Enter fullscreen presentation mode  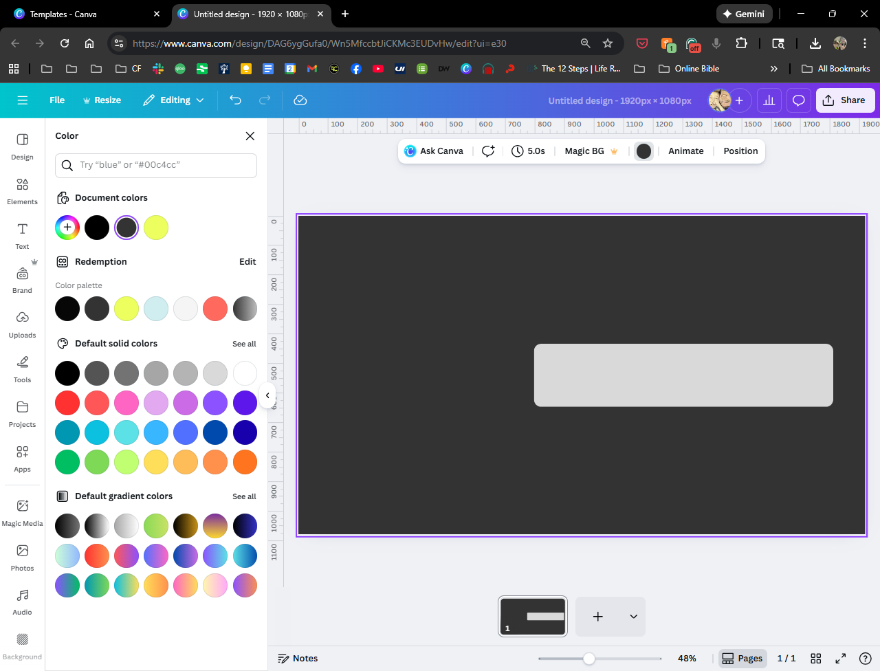point(840,659)
